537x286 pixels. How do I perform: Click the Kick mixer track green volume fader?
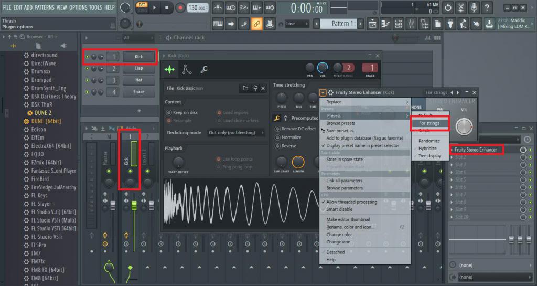(x=134, y=206)
